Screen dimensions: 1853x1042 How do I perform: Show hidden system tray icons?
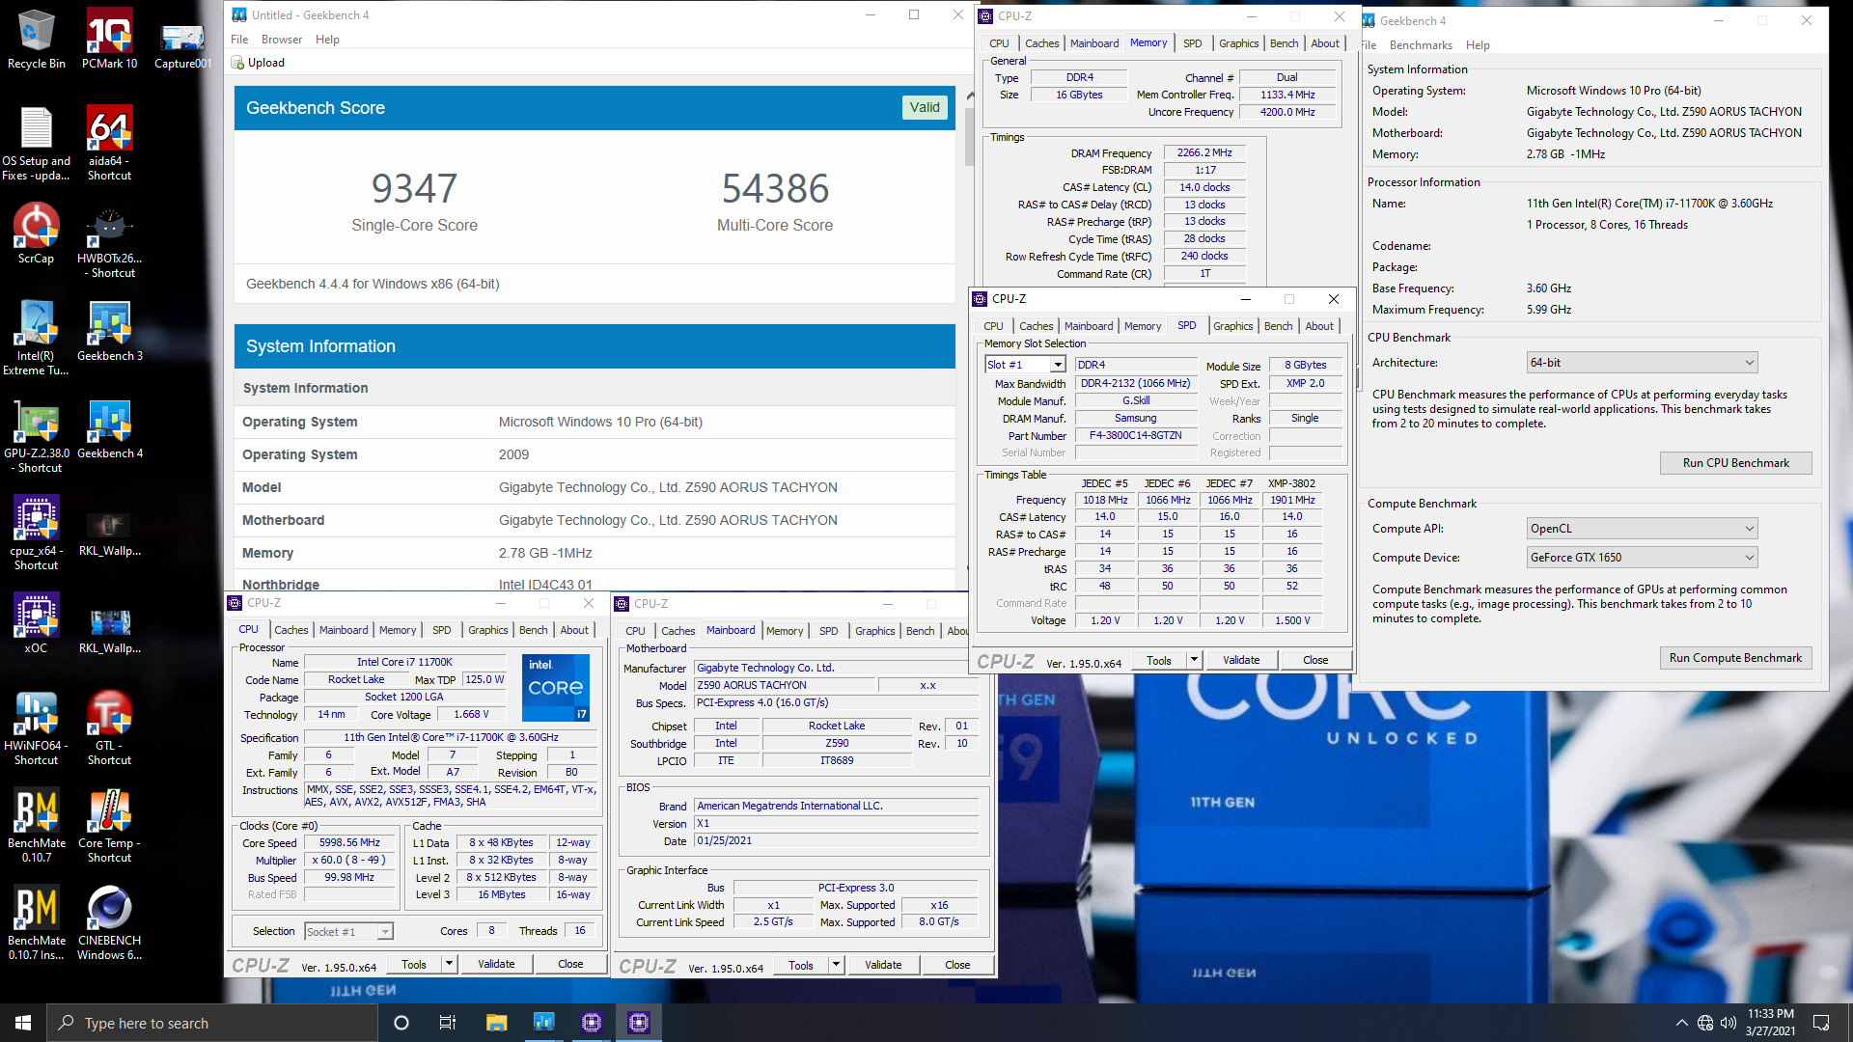pos(1681,1023)
